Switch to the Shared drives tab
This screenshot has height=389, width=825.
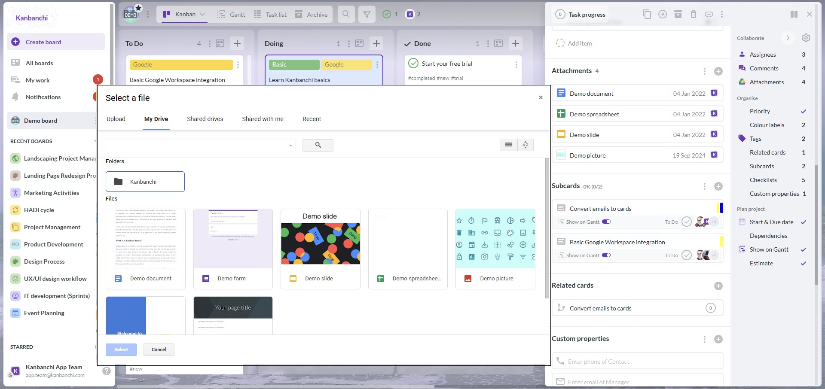click(x=205, y=119)
